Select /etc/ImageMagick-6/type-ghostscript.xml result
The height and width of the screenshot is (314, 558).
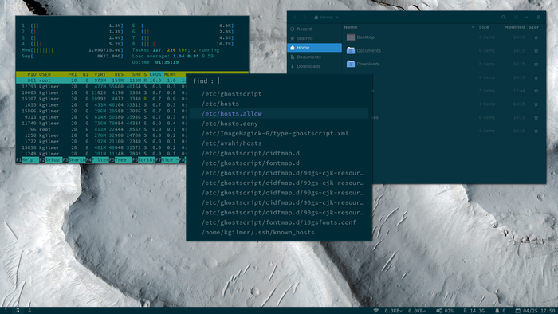279,133
